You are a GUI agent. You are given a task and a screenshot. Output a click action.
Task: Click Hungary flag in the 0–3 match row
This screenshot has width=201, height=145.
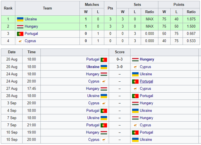click(135, 59)
